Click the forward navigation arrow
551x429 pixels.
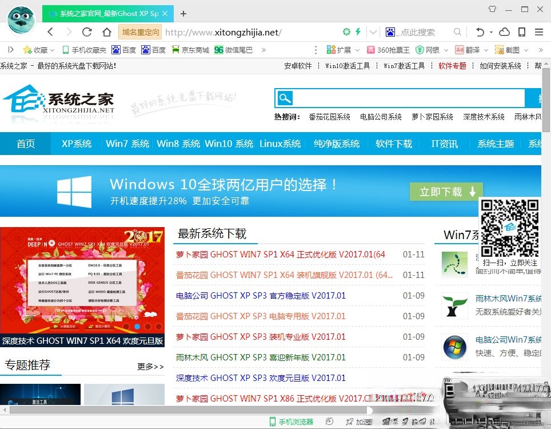tap(69, 32)
